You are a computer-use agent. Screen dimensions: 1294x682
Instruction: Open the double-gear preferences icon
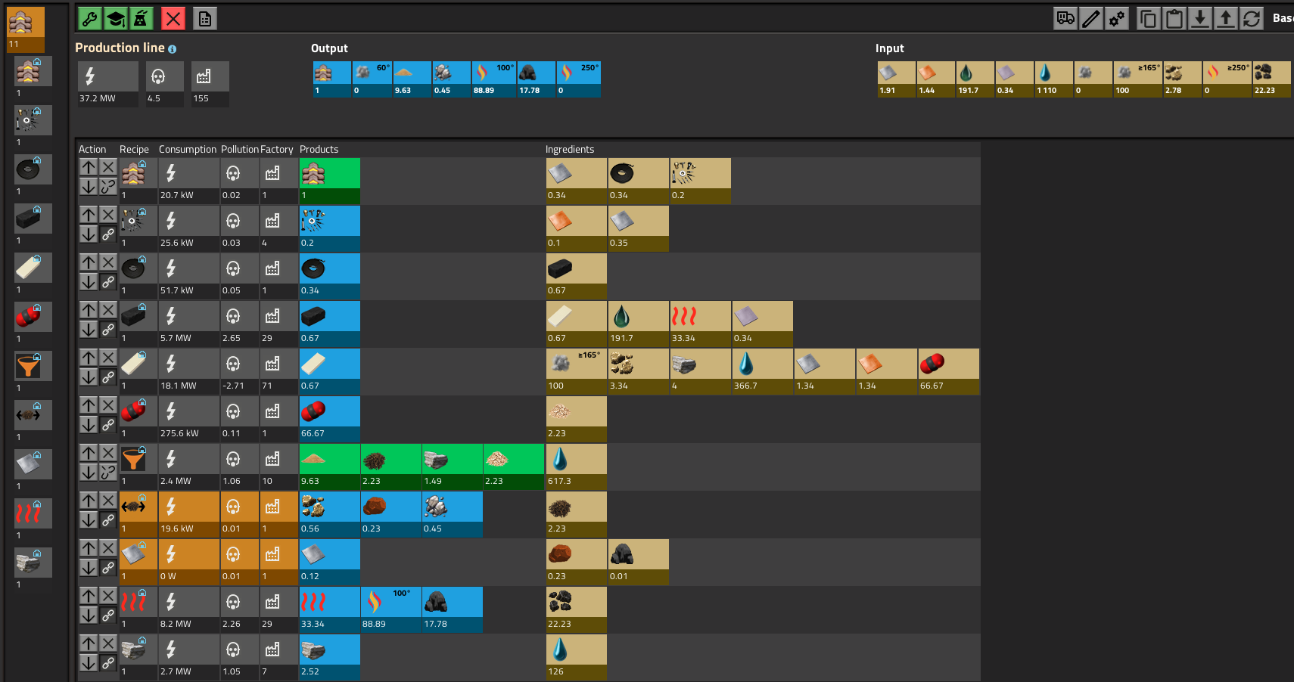click(1117, 19)
